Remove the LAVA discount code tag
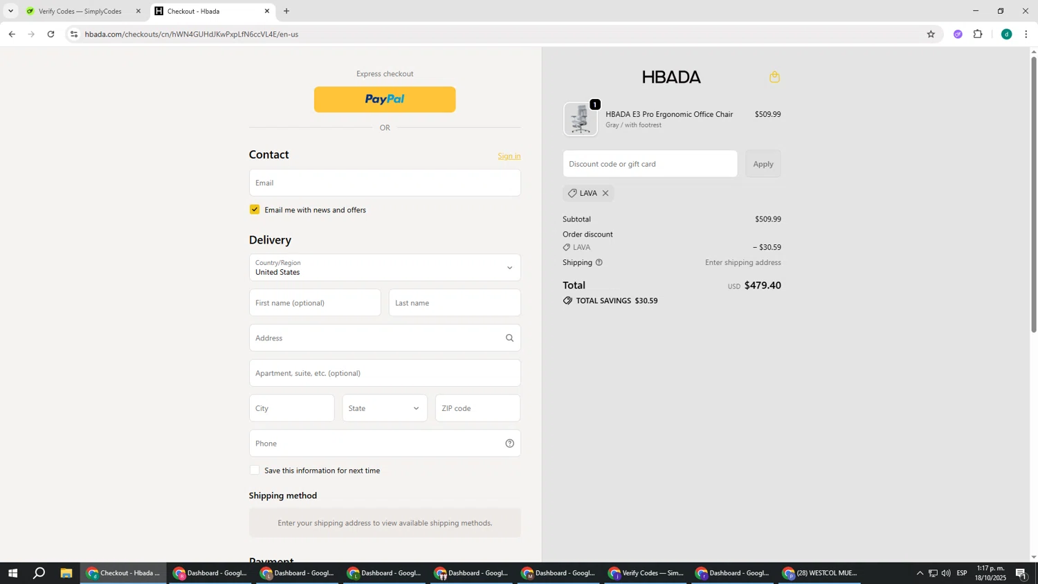Viewport: 1038px width, 584px height. tap(605, 193)
